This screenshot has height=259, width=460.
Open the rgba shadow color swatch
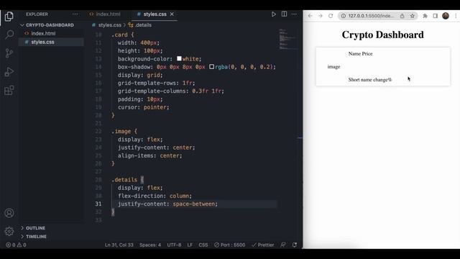click(x=211, y=67)
